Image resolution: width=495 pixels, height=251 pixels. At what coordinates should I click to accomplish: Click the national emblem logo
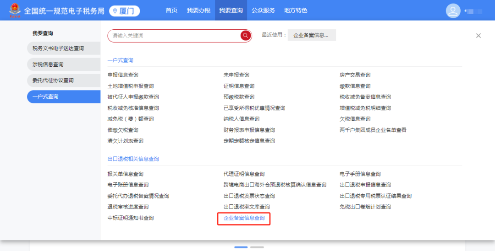click(x=15, y=11)
